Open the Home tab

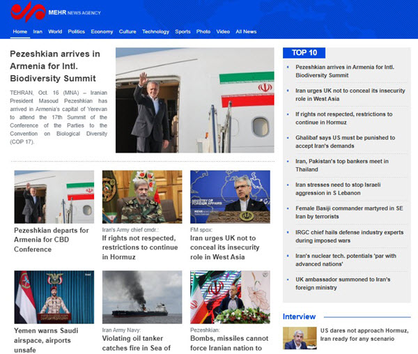pos(20,31)
